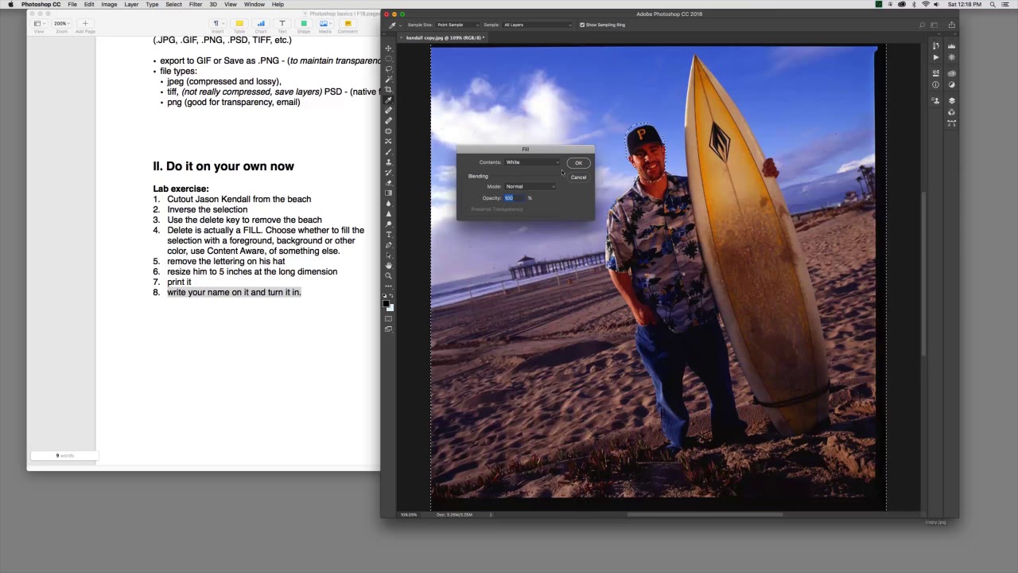Viewport: 1018px width, 573px height.
Task: Open the Sample All Layers dropdown
Action: (537, 25)
